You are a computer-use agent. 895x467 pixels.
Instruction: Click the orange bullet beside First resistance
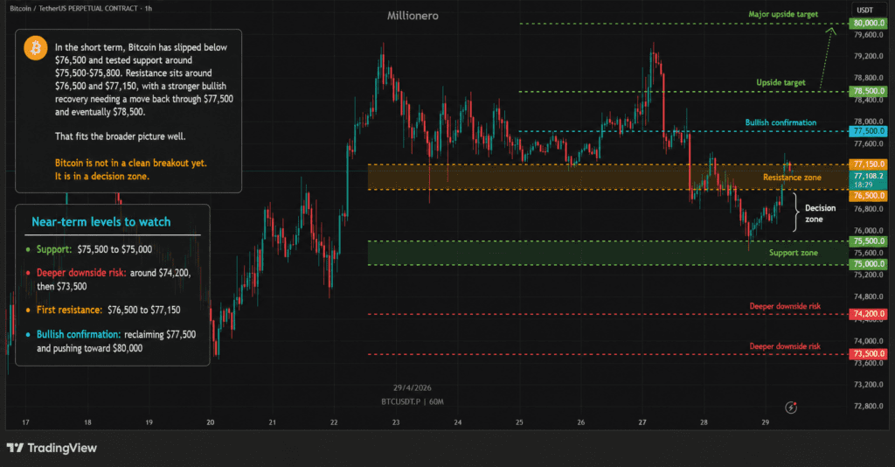(x=28, y=310)
